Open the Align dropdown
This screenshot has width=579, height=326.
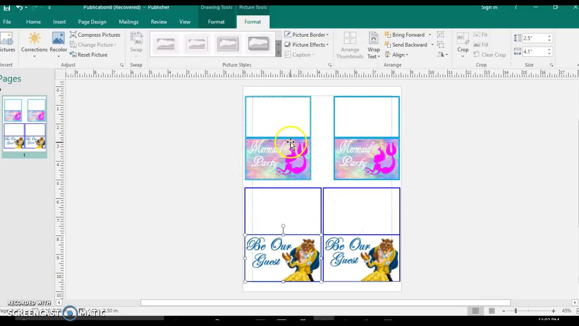(397, 55)
